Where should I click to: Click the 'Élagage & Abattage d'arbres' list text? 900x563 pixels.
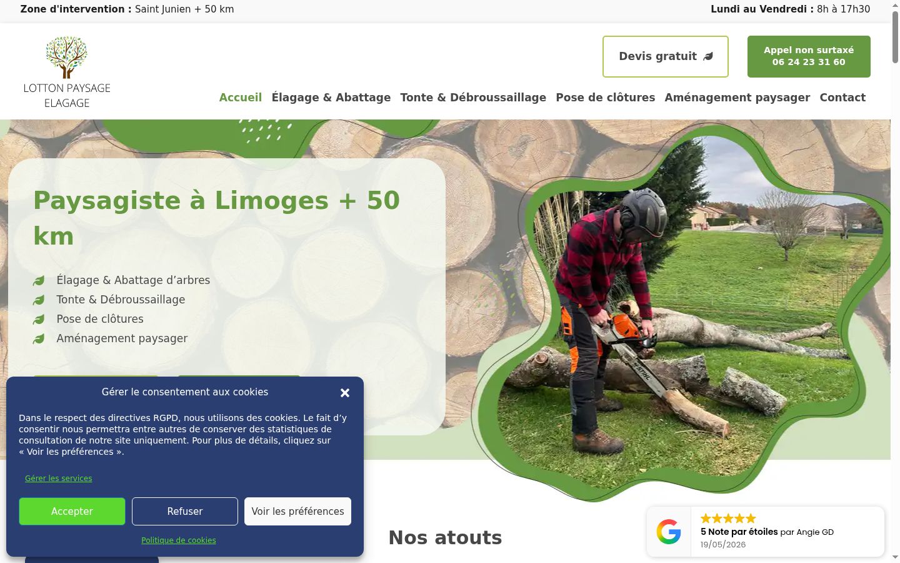click(133, 280)
